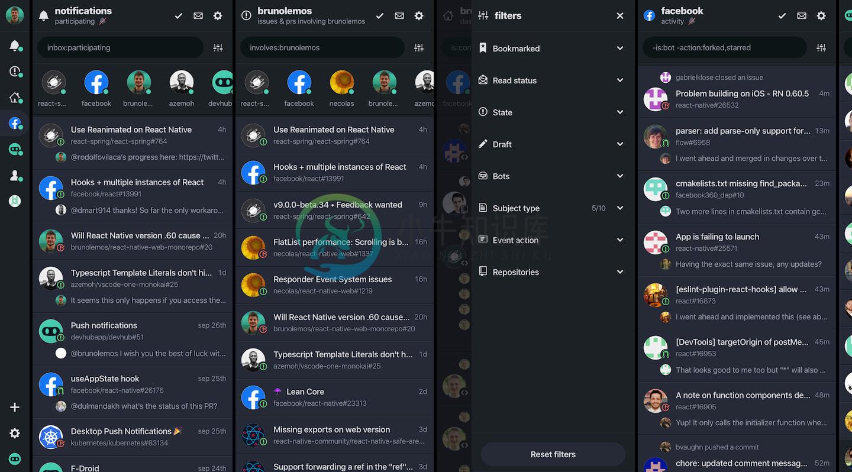Viewport: 852px width, 472px height.
Task: Open Hooks + multiple instances in notifications column
Action: click(133, 196)
